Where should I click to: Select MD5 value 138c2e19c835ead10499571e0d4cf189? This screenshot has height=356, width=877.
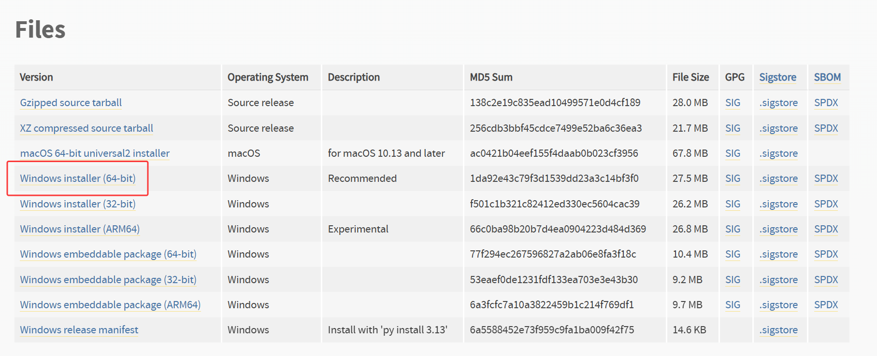tap(555, 103)
